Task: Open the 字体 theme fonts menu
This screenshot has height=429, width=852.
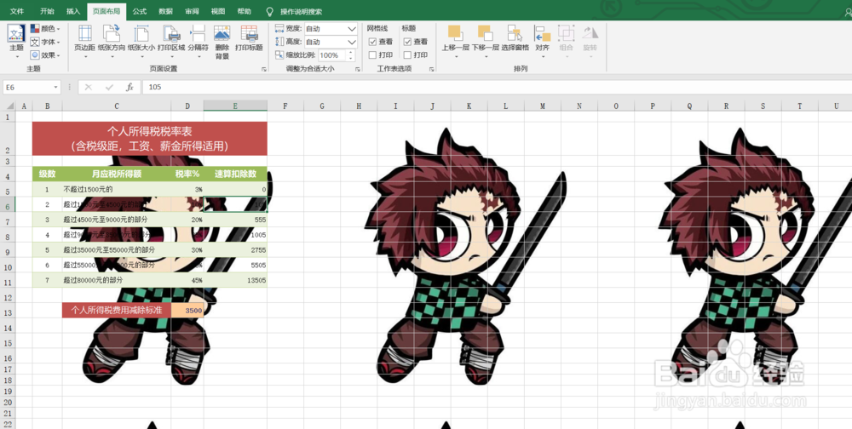Action: [x=45, y=42]
